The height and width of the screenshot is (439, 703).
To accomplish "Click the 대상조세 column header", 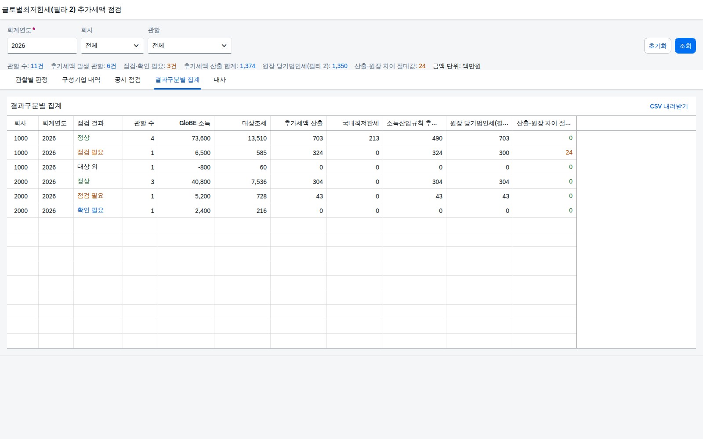I will point(243,123).
